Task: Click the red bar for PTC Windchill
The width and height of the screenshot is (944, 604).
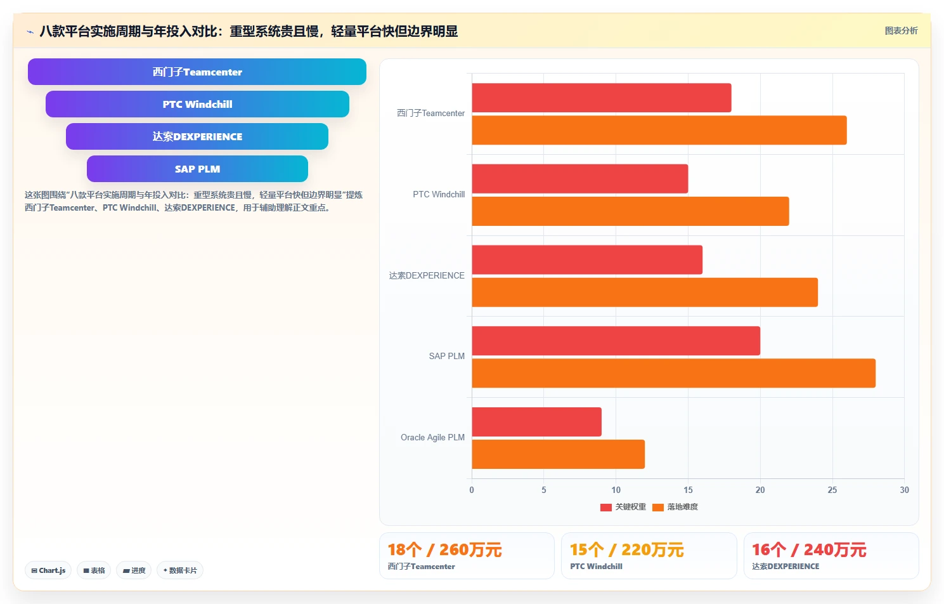Action: tap(580, 179)
